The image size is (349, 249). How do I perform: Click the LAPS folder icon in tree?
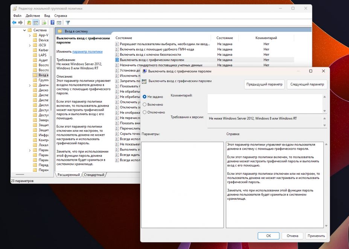pos(35,55)
